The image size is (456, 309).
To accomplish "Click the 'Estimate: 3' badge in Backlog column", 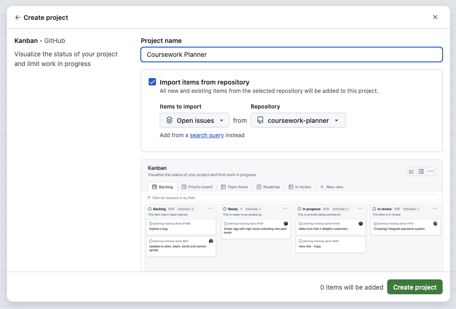I will [186, 209].
